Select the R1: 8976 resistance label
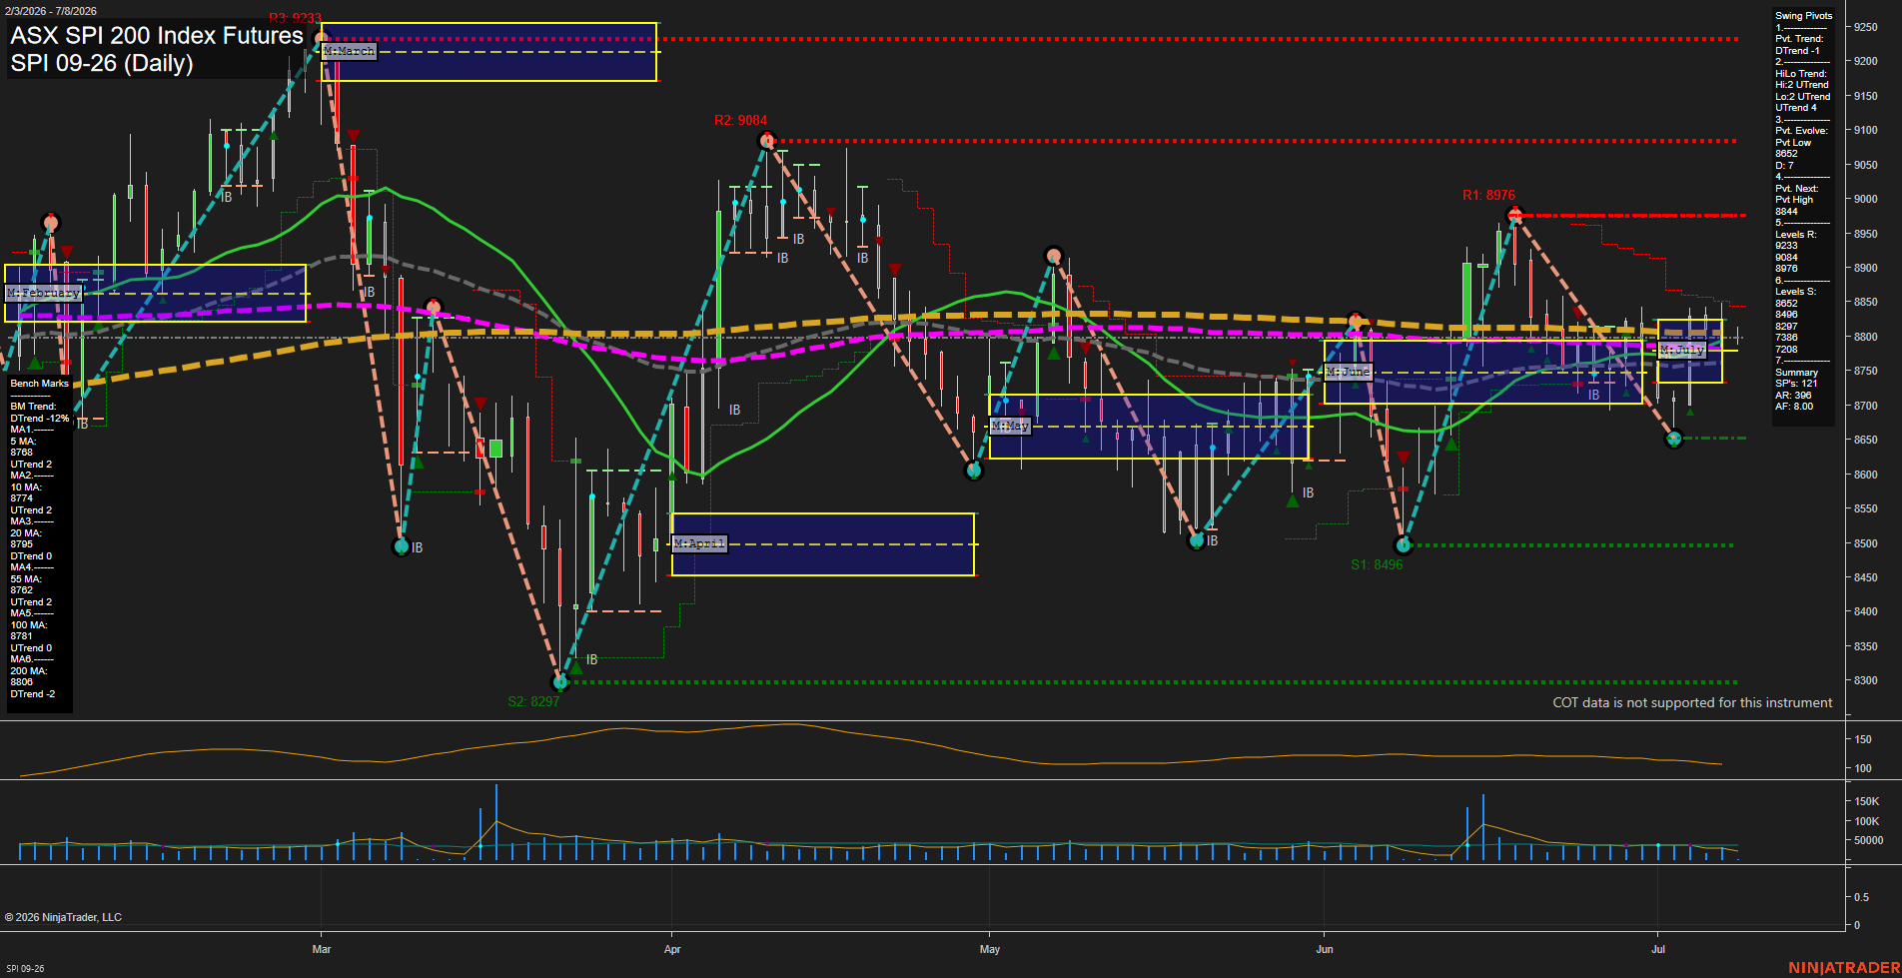Viewport: 1902px width, 978px height. click(x=1488, y=196)
